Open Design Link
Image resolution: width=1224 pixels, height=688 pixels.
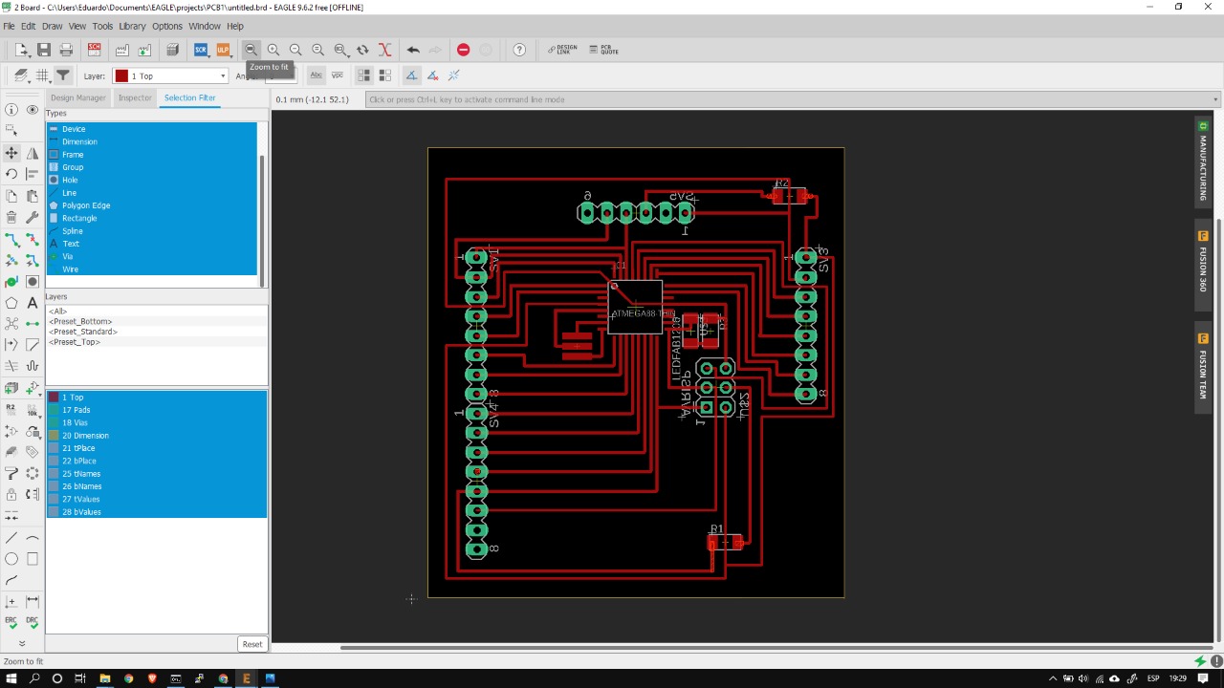pos(562,50)
